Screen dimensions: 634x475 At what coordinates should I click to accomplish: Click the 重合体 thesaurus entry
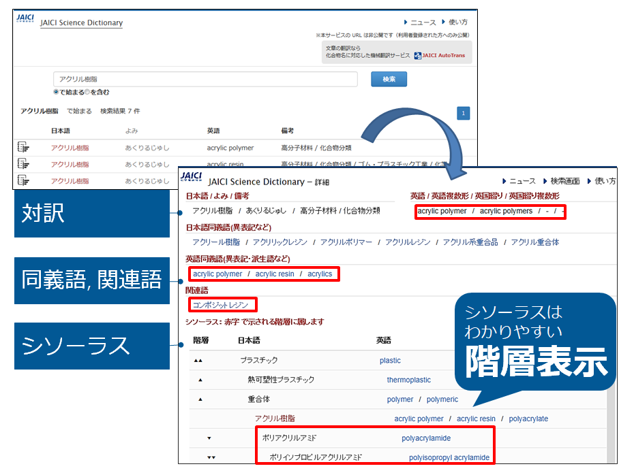259,399
